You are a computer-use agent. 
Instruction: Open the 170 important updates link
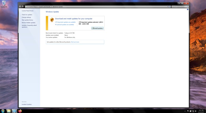click(x=65, y=22)
